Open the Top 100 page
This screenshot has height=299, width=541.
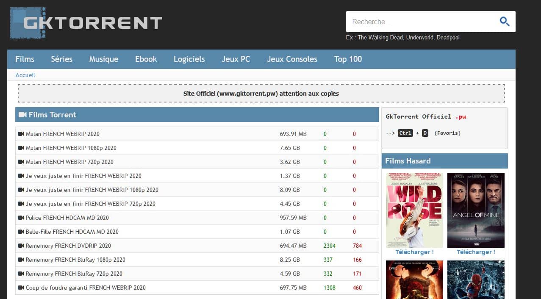pyautogui.click(x=348, y=59)
